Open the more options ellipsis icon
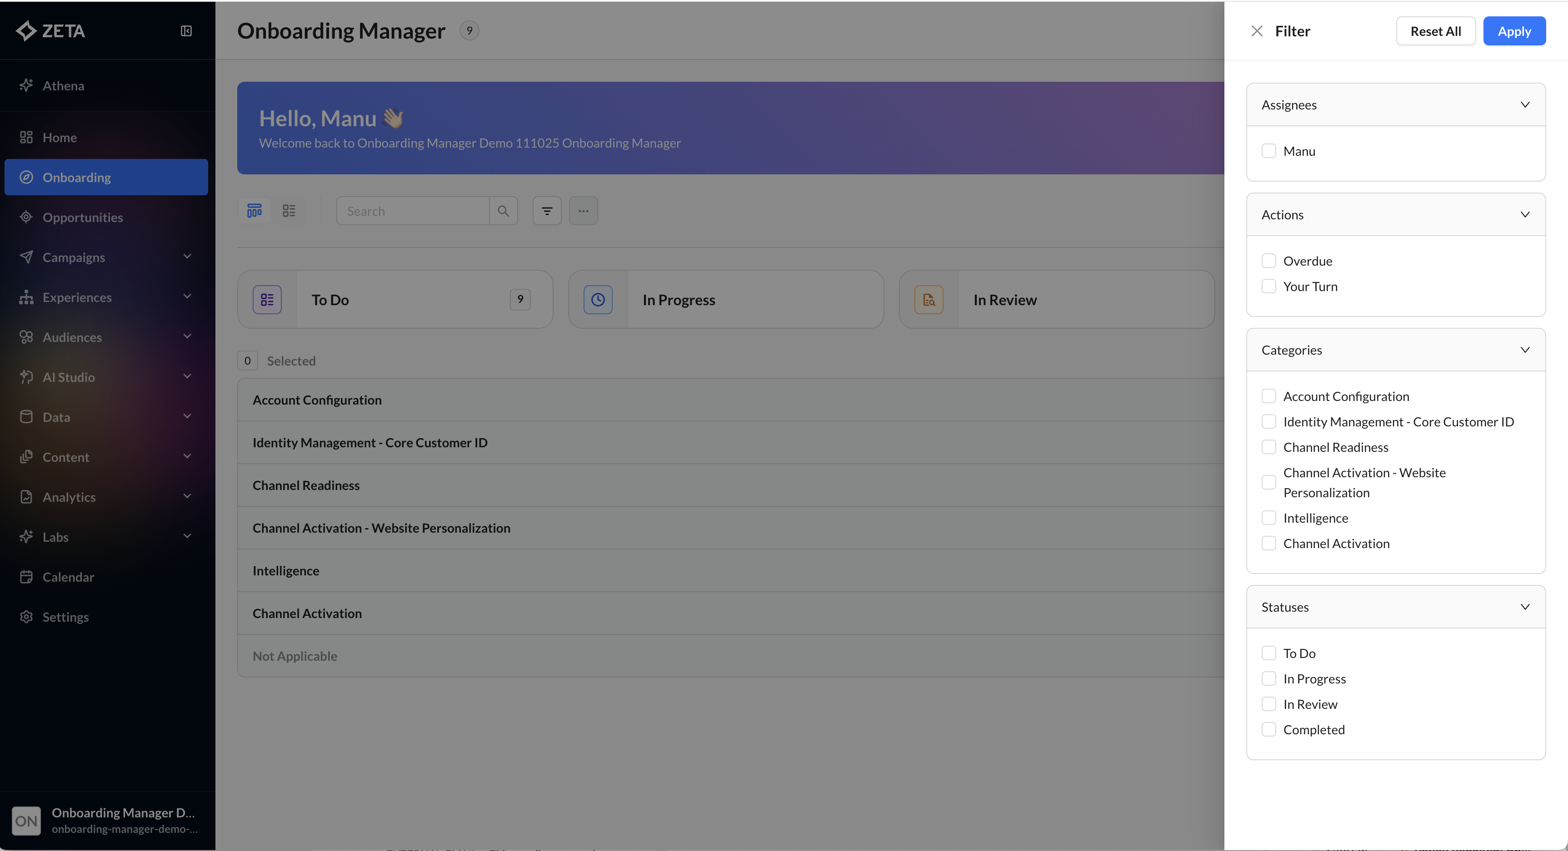 pyautogui.click(x=583, y=210)
